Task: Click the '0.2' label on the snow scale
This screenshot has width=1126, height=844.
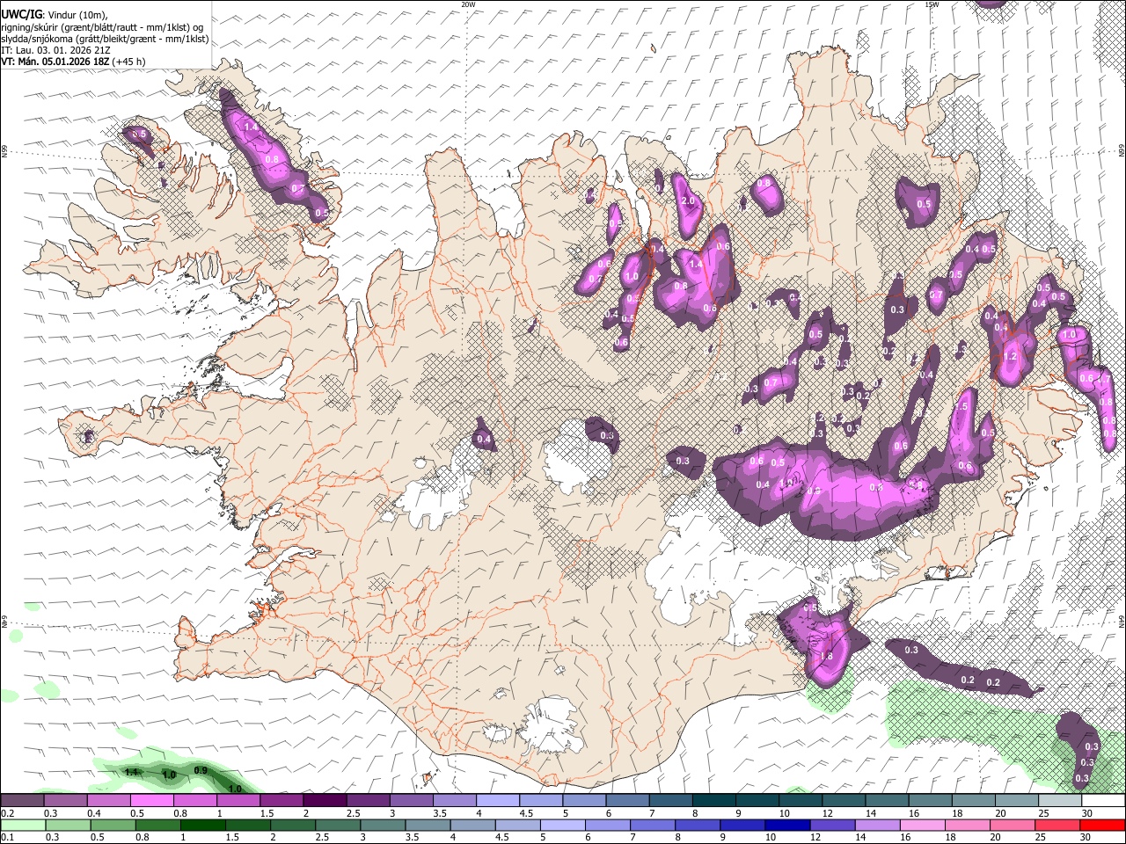Action: 7,813
